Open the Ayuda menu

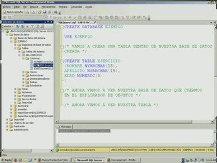pyautogui.click(x=89, y=7)
